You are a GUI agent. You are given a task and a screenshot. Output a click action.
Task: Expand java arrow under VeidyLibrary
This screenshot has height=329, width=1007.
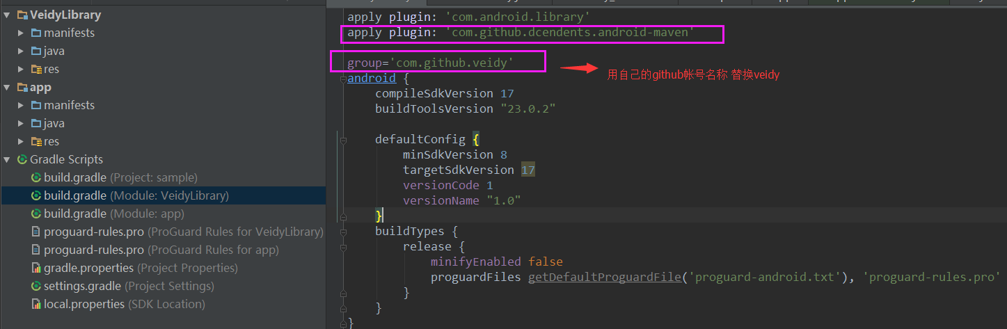(21, 51)
